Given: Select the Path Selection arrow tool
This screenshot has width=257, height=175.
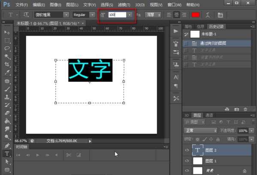Looking at the screenshot, I should [7, 162].
